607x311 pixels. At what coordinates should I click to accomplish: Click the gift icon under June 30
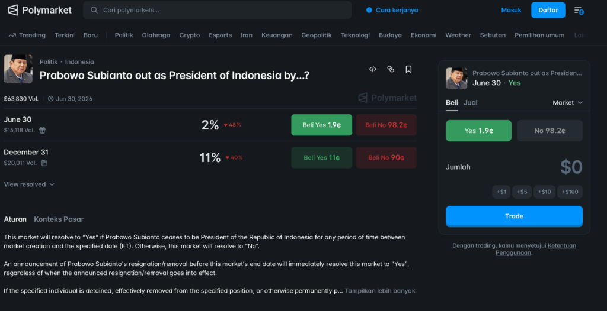(43, 130)
